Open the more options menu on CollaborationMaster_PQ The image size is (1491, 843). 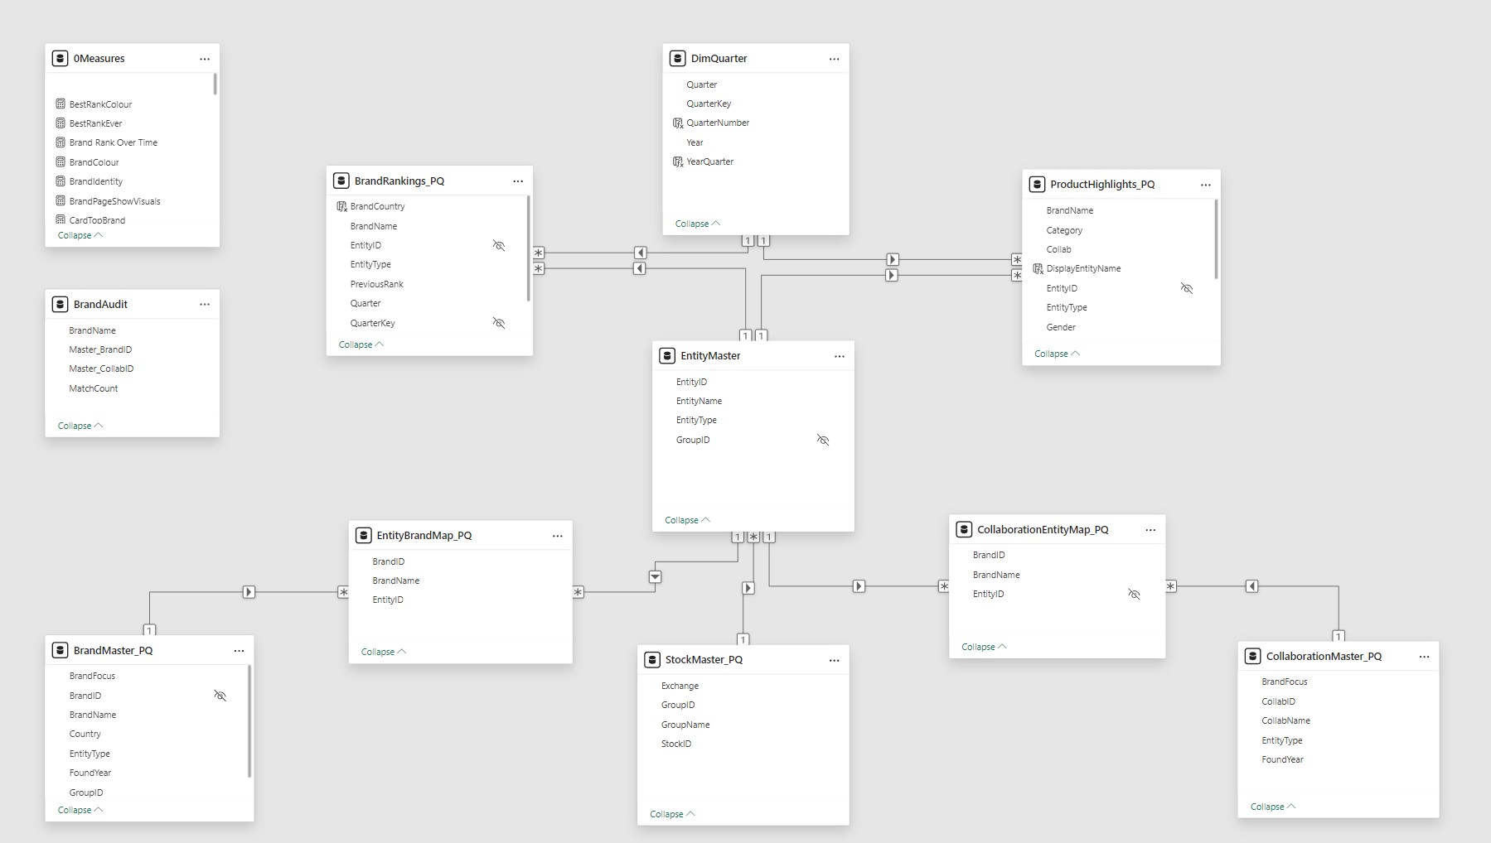pyautogui.click(x=1425, y=656)
